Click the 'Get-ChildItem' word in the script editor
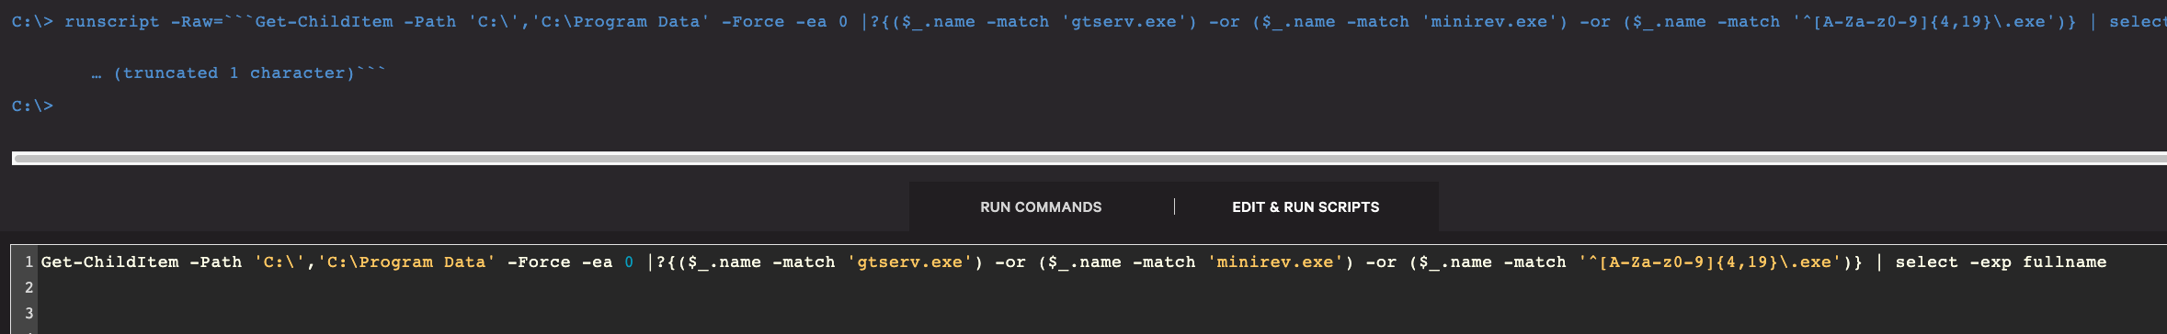The height and width of the screenshot is (334, 2167). click(110, 262)
